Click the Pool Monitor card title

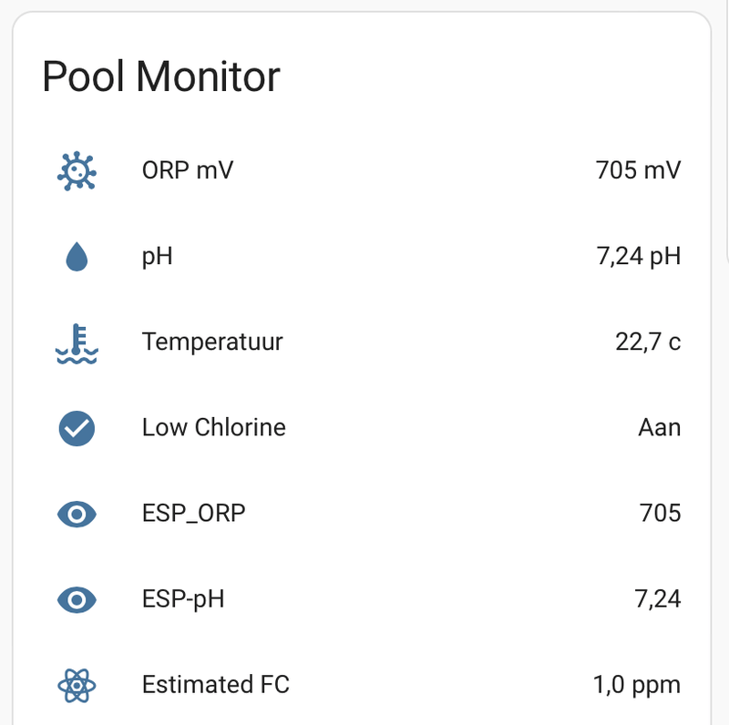pyautogui.click(x=161, y=77)
